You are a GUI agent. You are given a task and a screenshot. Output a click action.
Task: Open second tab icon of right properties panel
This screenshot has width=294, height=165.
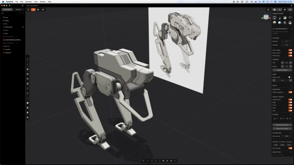coord(280,9)
